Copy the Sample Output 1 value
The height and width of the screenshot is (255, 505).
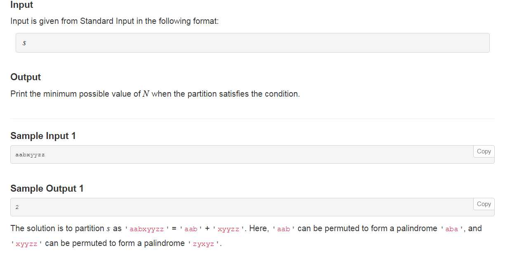[x=484, y=204]
